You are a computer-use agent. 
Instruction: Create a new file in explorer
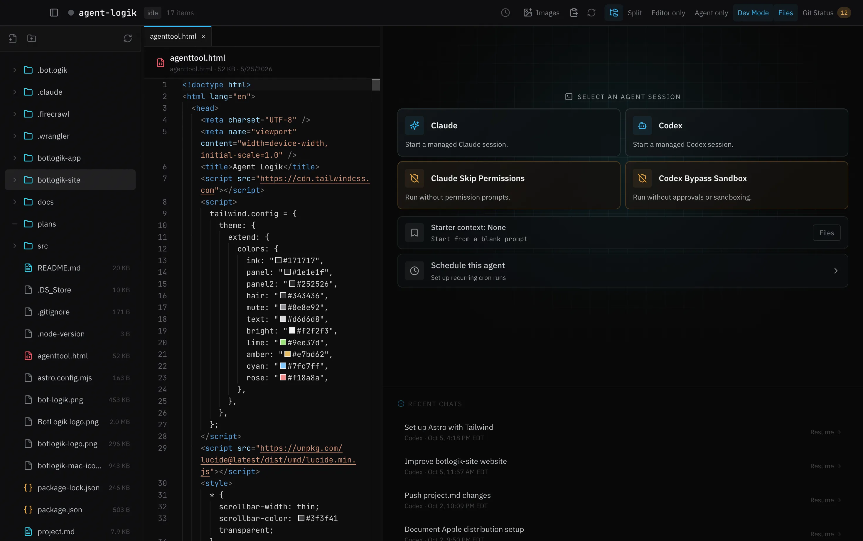coord(13,38)
